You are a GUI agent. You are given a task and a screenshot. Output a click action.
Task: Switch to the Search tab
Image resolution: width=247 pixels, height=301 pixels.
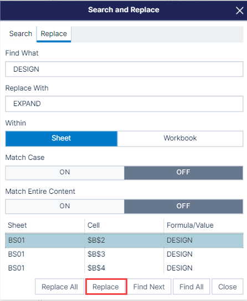coord(20,34)
